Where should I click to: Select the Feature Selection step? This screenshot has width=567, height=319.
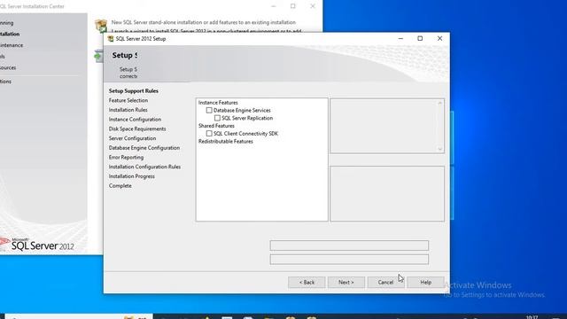point(128,100)
